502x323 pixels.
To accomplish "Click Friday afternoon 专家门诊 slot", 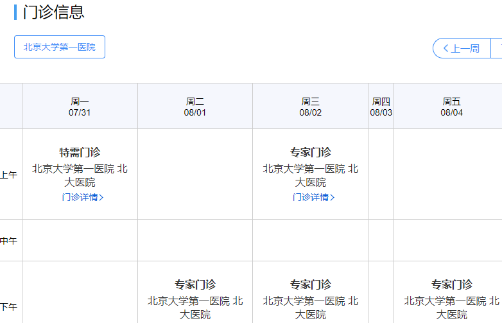I will point(451,284).
